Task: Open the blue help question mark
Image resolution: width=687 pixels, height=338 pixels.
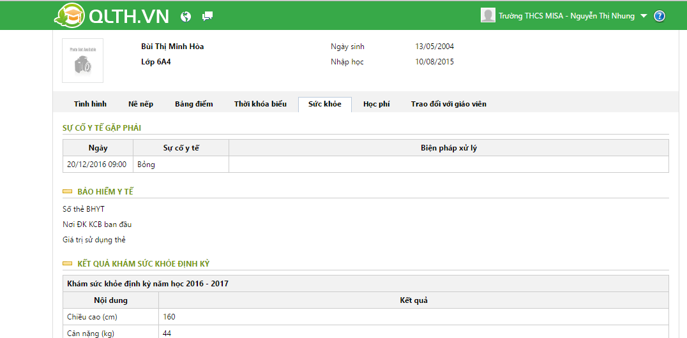Action: pyautogui.click(x=660, y=16)
